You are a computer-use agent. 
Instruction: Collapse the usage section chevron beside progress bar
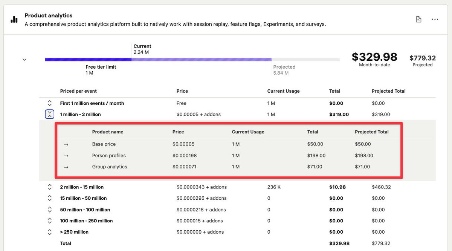pos(24,60)
